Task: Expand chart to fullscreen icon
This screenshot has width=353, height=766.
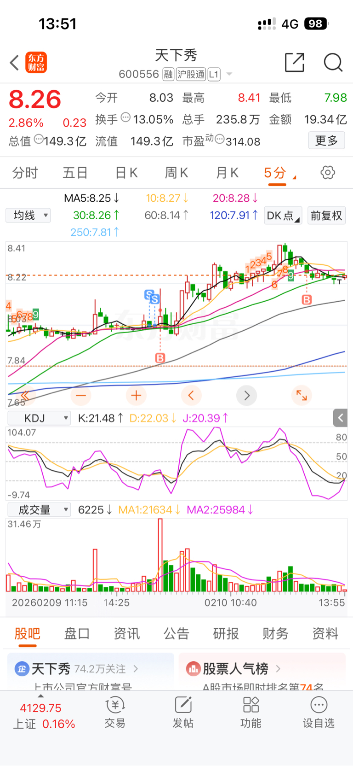Action: pyautogui.click(x=302, y=395)
